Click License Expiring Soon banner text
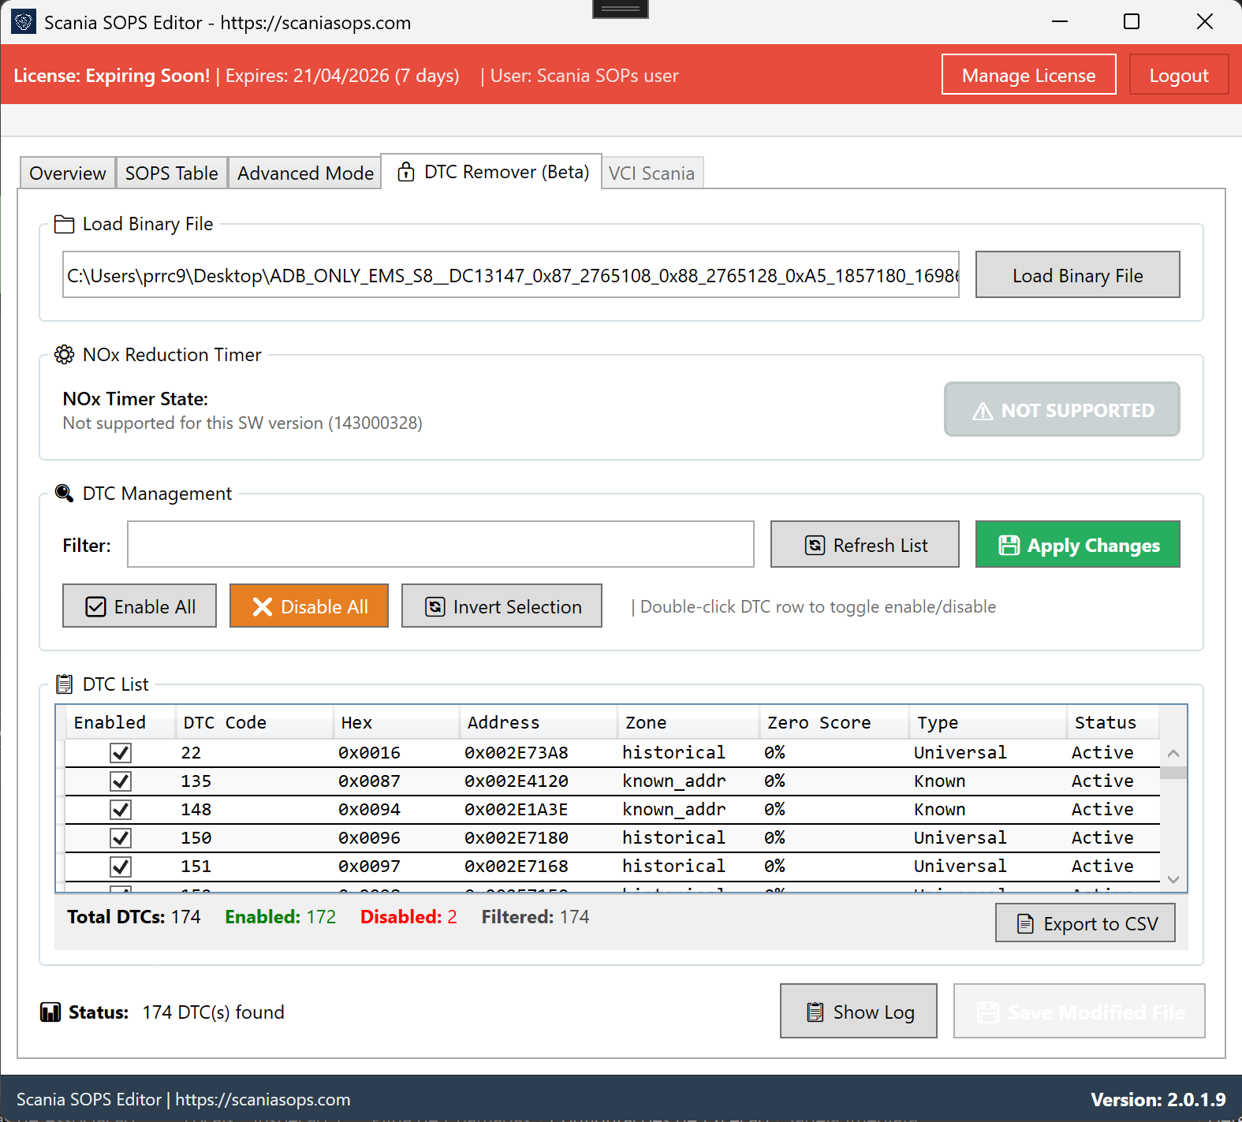 112,76
